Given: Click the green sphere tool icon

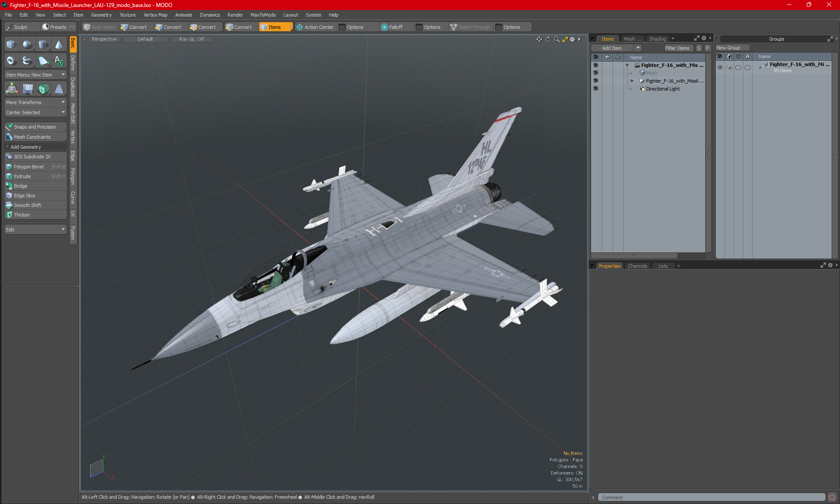Looking at the screenshot, I should tap(43, 89).
